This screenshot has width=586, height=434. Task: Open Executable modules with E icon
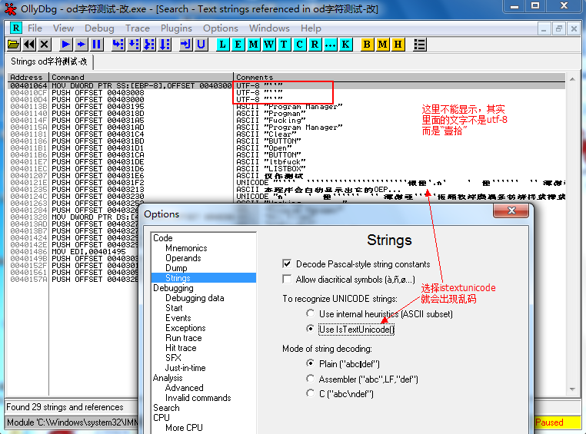(238, 45)
